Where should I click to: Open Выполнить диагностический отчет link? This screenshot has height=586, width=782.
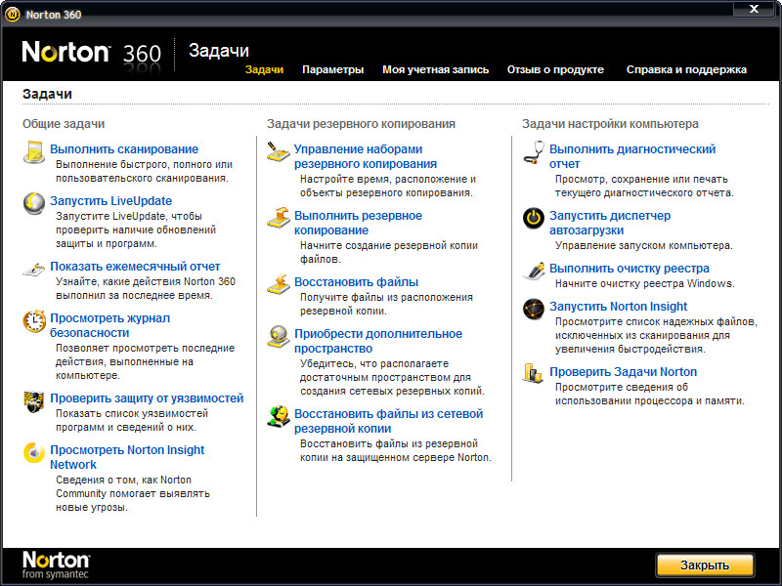632,156
